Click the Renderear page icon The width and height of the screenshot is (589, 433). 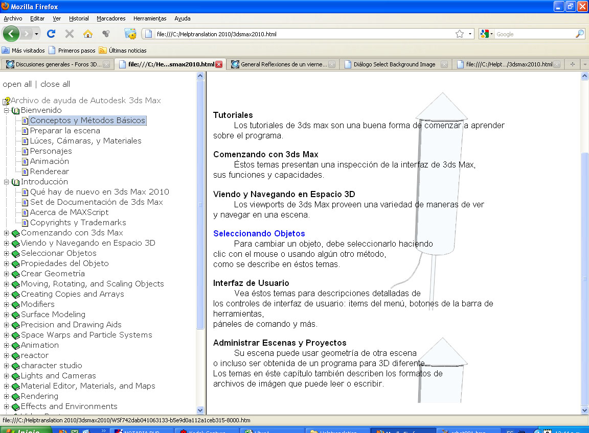25,172
